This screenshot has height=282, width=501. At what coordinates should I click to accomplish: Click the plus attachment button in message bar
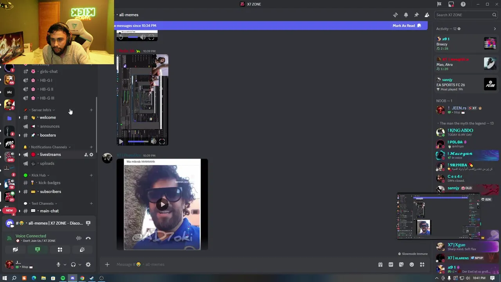(x=107, y=264)
